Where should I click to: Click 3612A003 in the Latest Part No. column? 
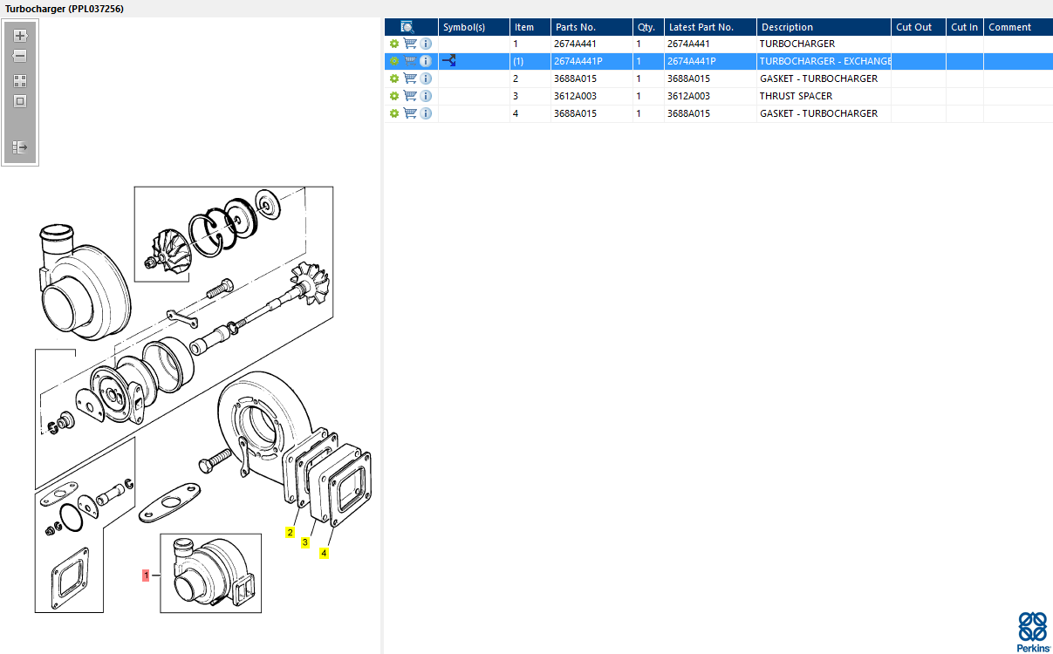click(689, 96)
